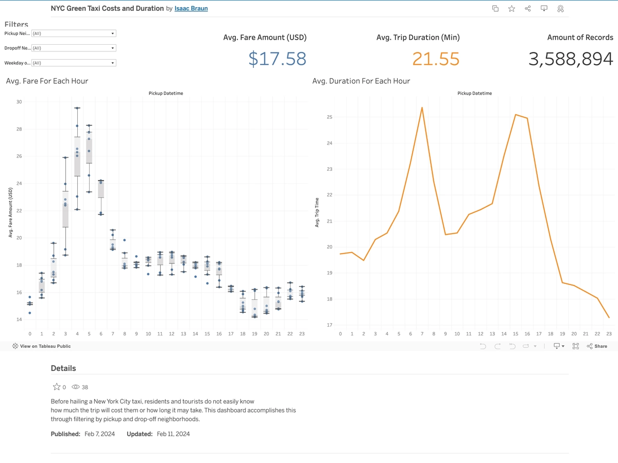Click the Share button in bottom toolbar
This screenshot has width=618, height=463.
pyautogui.click(x=597, y=346)
